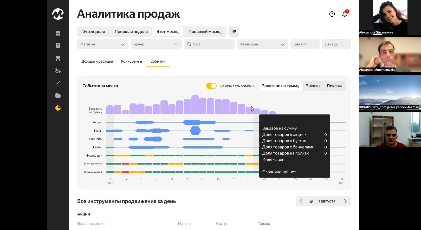
Task: Select Этот месяц period
Action: click(x=168, y=32)
